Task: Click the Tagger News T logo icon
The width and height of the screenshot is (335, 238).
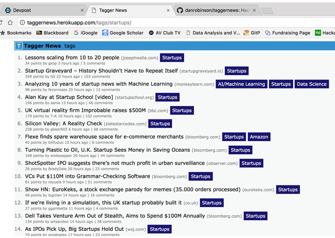Action: click(19, 46)
